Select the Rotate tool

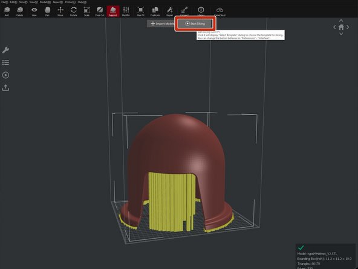tap(74, 11)
